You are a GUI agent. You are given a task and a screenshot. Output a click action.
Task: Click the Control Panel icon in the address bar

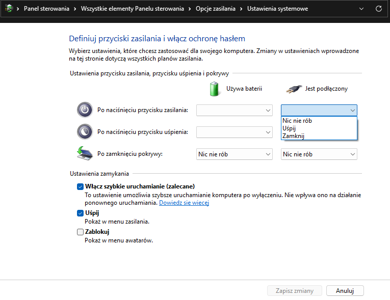click(x=9, y=9)
